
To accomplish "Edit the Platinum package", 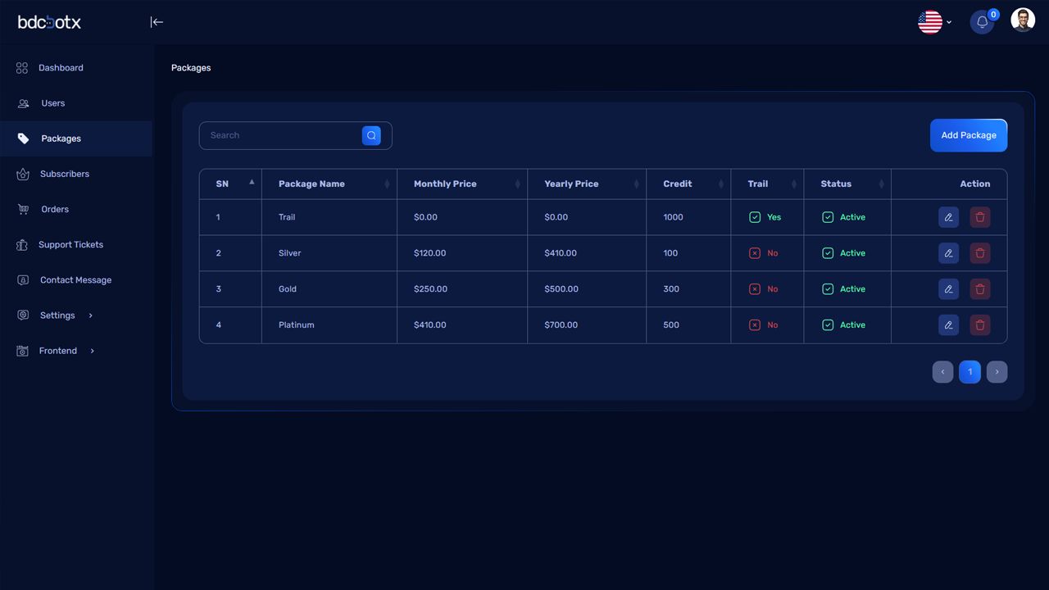I will coord(948,325).
